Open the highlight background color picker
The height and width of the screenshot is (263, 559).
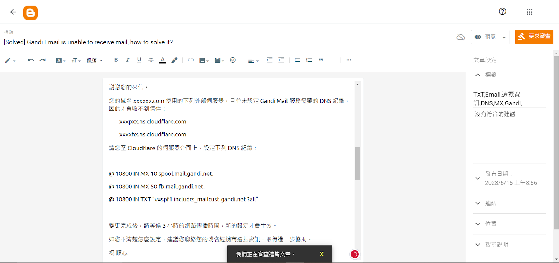[174, 60]
